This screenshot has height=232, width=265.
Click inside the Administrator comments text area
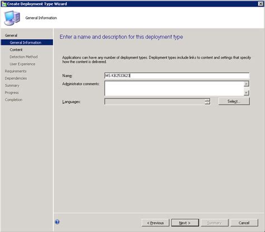point(174,88)
